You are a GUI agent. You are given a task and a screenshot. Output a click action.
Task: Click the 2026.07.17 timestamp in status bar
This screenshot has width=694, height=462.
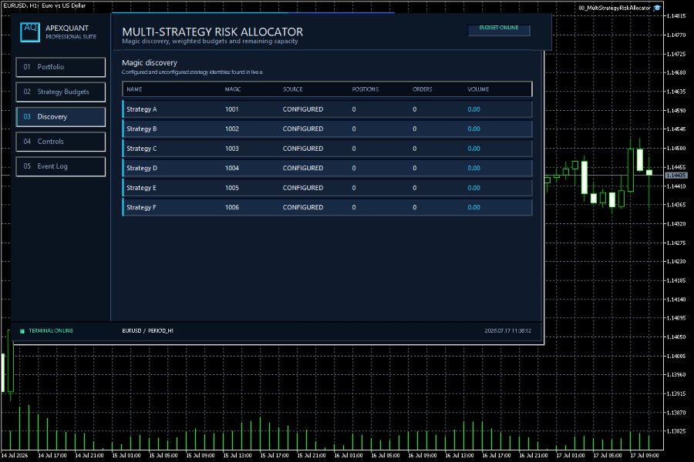(x=507, y=330)
